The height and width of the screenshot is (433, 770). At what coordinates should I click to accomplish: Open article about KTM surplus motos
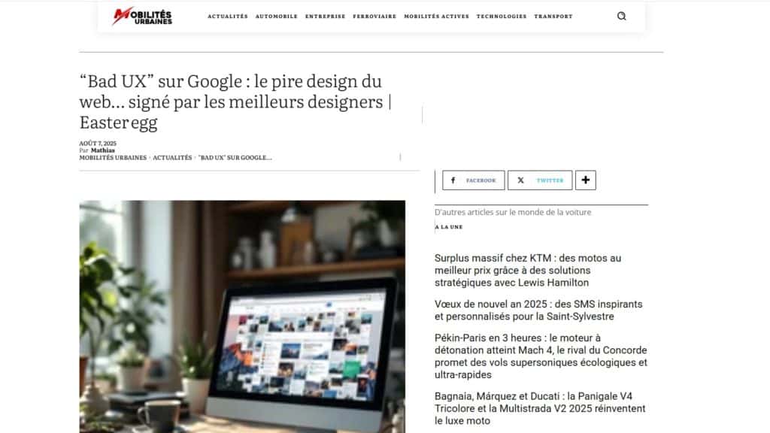[528, 271]
